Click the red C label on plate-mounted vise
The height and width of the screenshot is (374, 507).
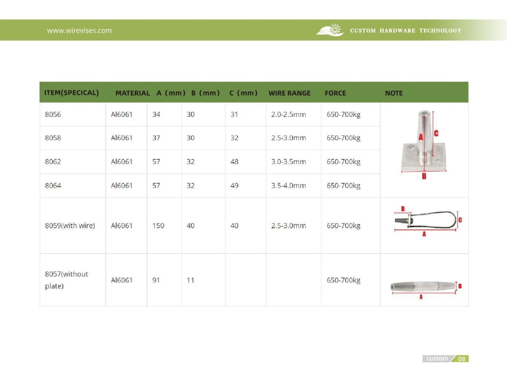click(436, 133)
